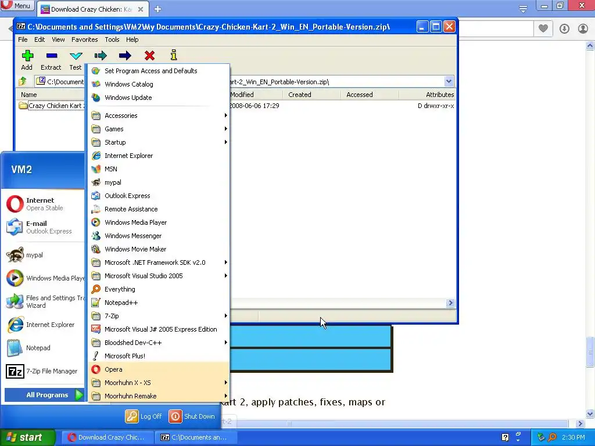Open Windows Catalog from programs list

(x=159, y=84)
